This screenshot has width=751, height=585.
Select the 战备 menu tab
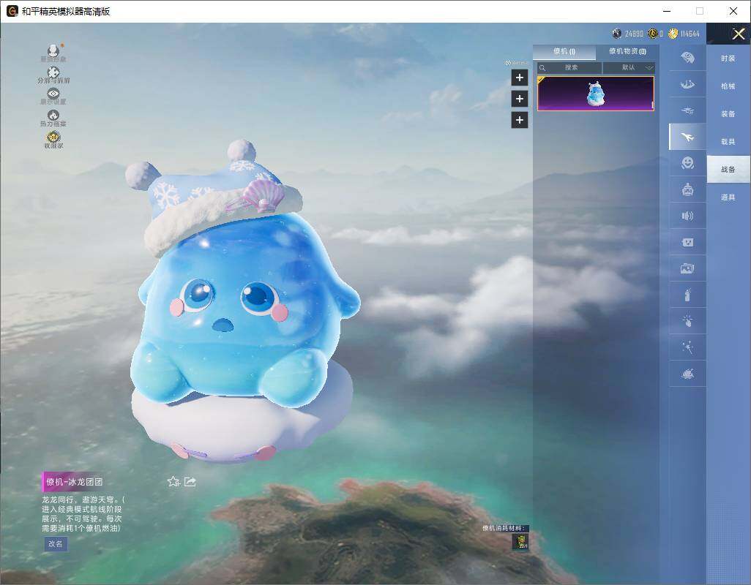tap(728, 170)
